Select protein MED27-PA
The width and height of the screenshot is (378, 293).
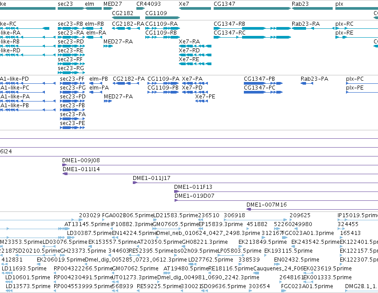(x=108, y=101)
